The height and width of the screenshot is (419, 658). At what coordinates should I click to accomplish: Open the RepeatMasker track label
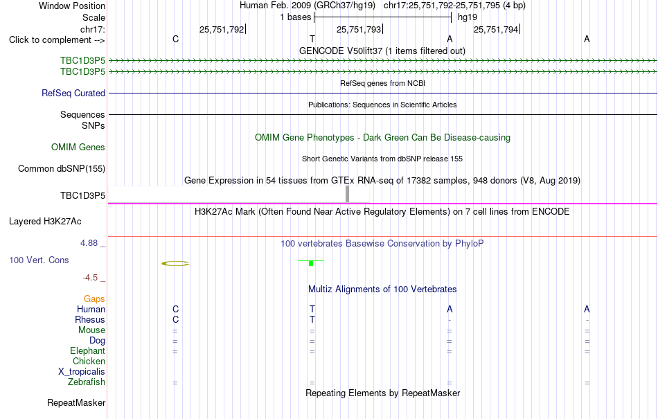pyautogui.click(x=76, y=402)
